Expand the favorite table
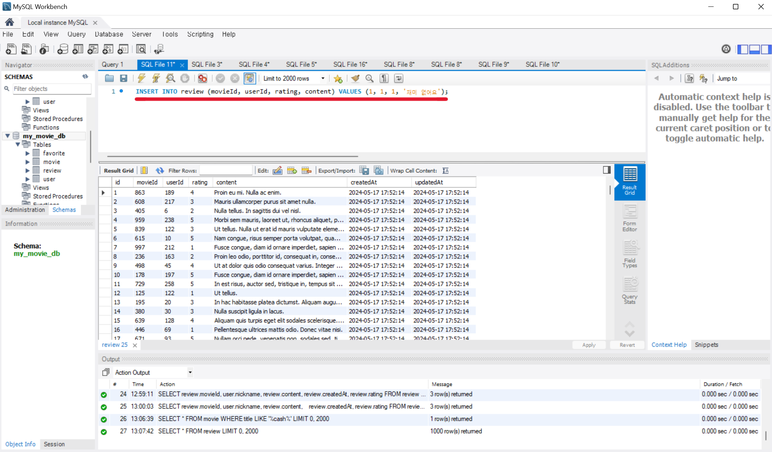 point(28,153)
